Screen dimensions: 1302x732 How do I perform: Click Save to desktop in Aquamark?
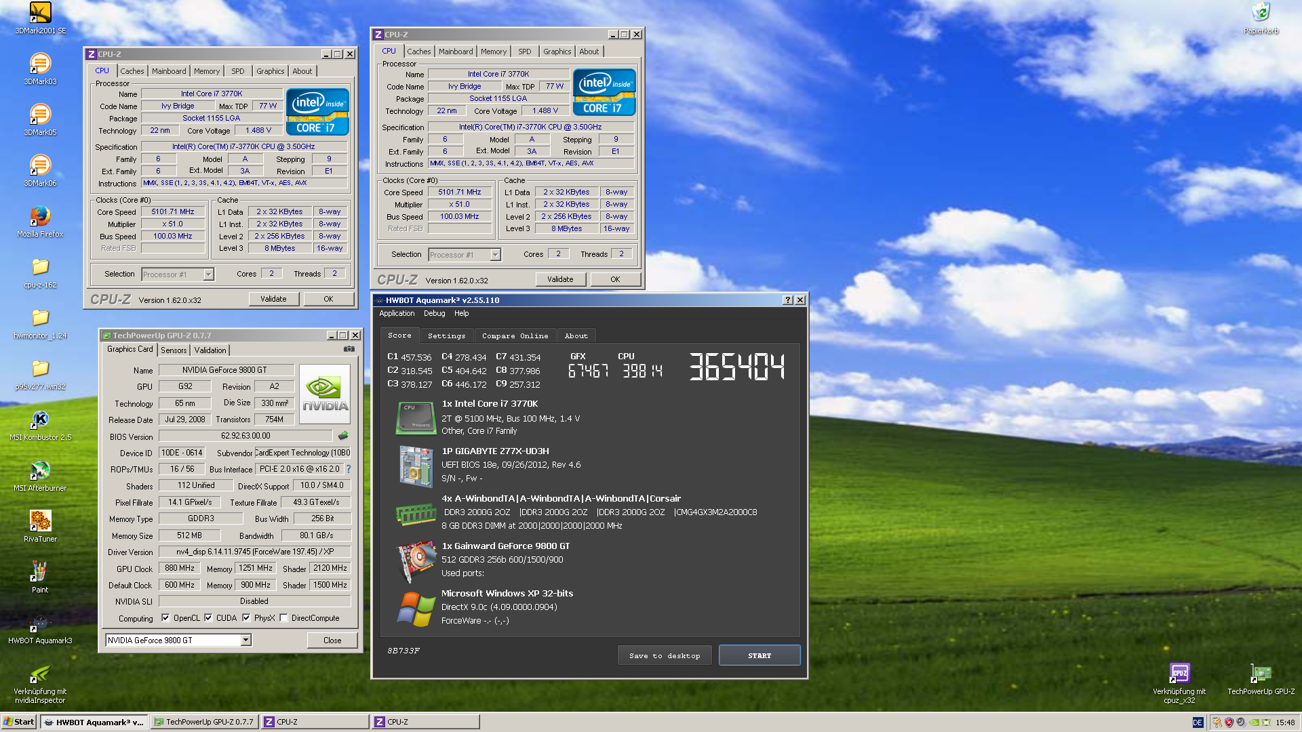pos(665,655)
